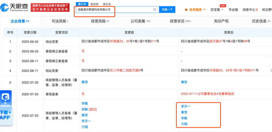This screenshot has height=132, width=272.
Task: Click the crown icon beside 会员服务
Action: (x=186, y=10)
